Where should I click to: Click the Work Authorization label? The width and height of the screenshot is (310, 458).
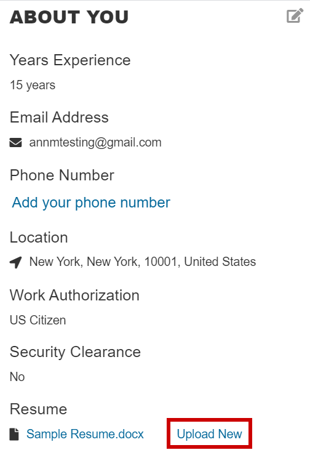coord(74,295)
